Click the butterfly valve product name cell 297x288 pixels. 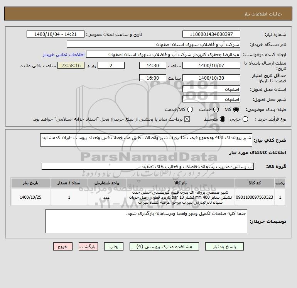click(x=181, y=197)
